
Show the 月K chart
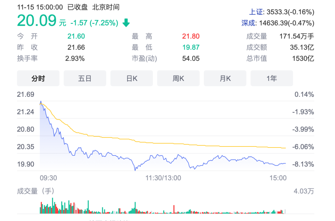tap(225, 79)
